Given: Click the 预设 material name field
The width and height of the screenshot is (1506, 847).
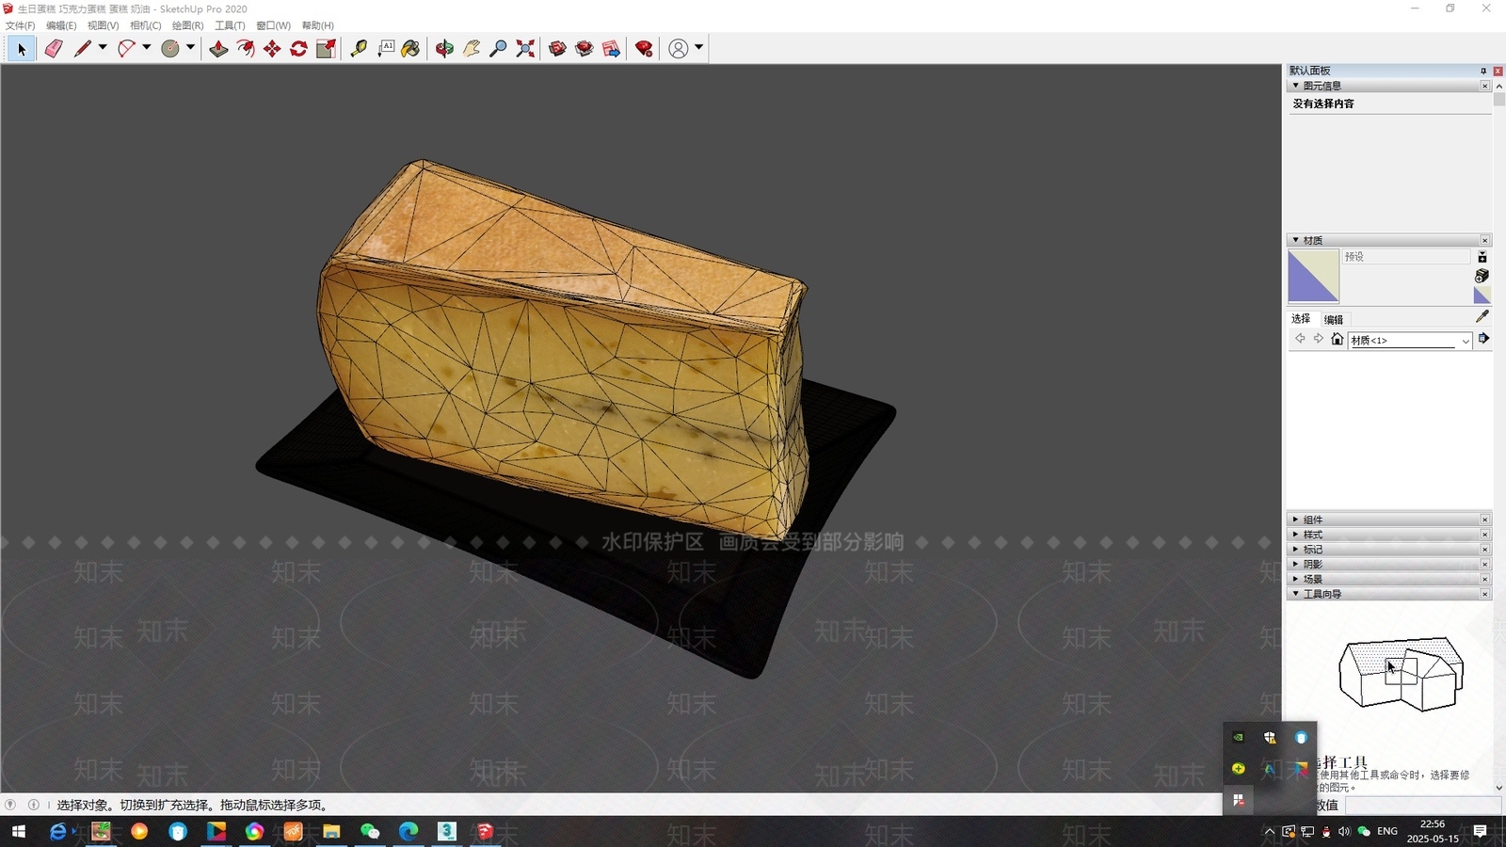Looking at the screenshot, I should coord(1406,257).
